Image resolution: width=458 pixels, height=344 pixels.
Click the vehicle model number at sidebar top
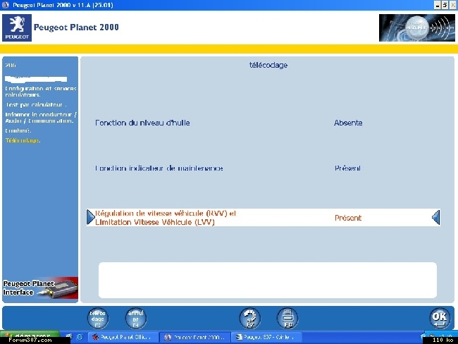[x=11, y=65]
